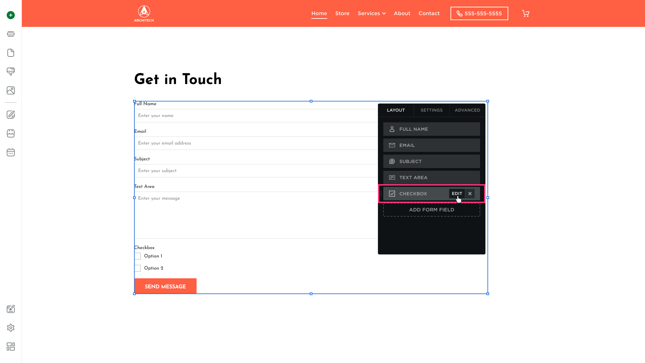Screen dimensions: 645x363
Task: Click Edit on the Checkbox field
Action: pos(457,194)
